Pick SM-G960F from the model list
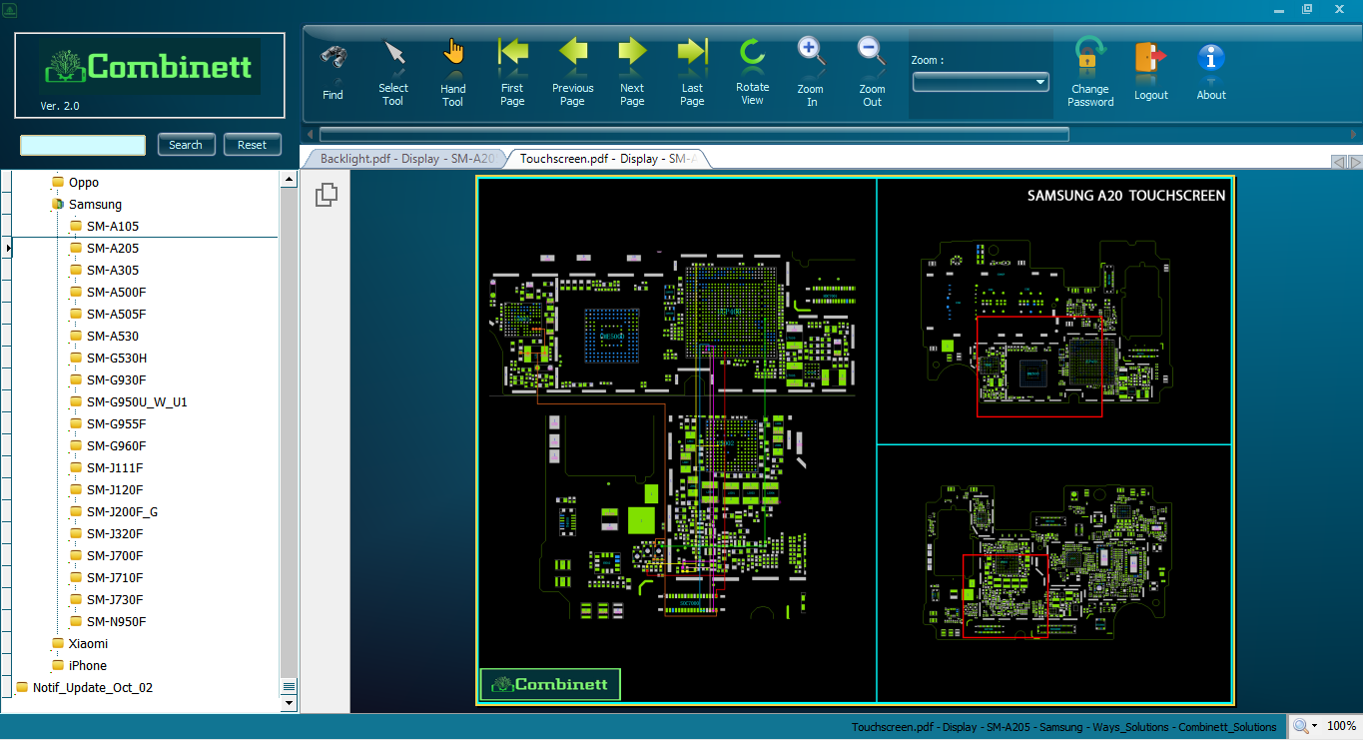 click(116, 446)
